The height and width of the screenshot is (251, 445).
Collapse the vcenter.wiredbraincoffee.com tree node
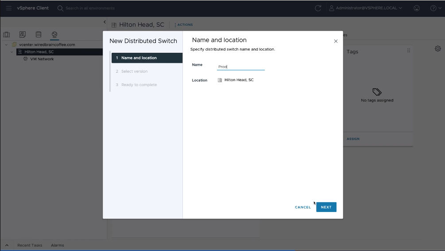pos(7,45)
